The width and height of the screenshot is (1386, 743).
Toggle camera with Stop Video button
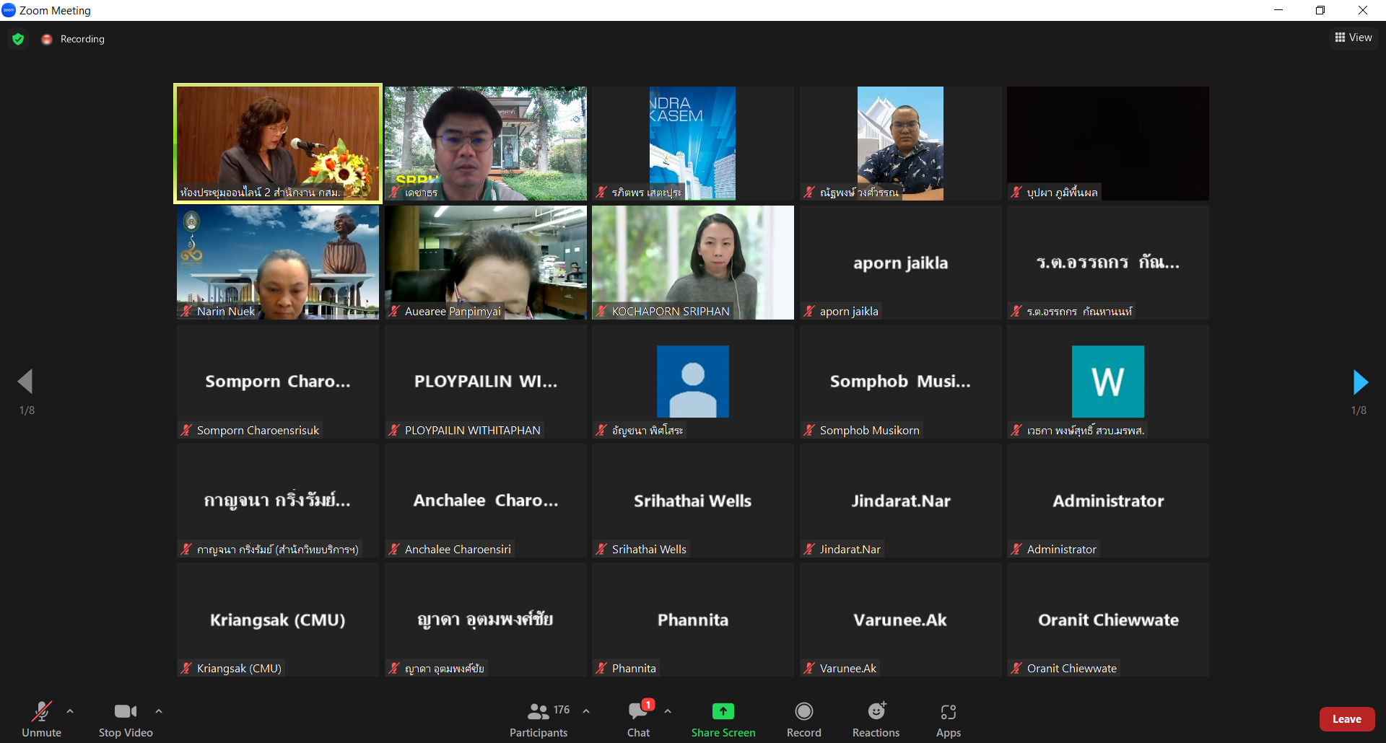pyautogui.click(x=126, y=719)
